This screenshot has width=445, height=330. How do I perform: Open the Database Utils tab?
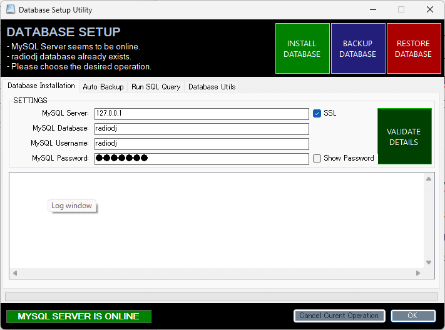(x=212, y=87)
